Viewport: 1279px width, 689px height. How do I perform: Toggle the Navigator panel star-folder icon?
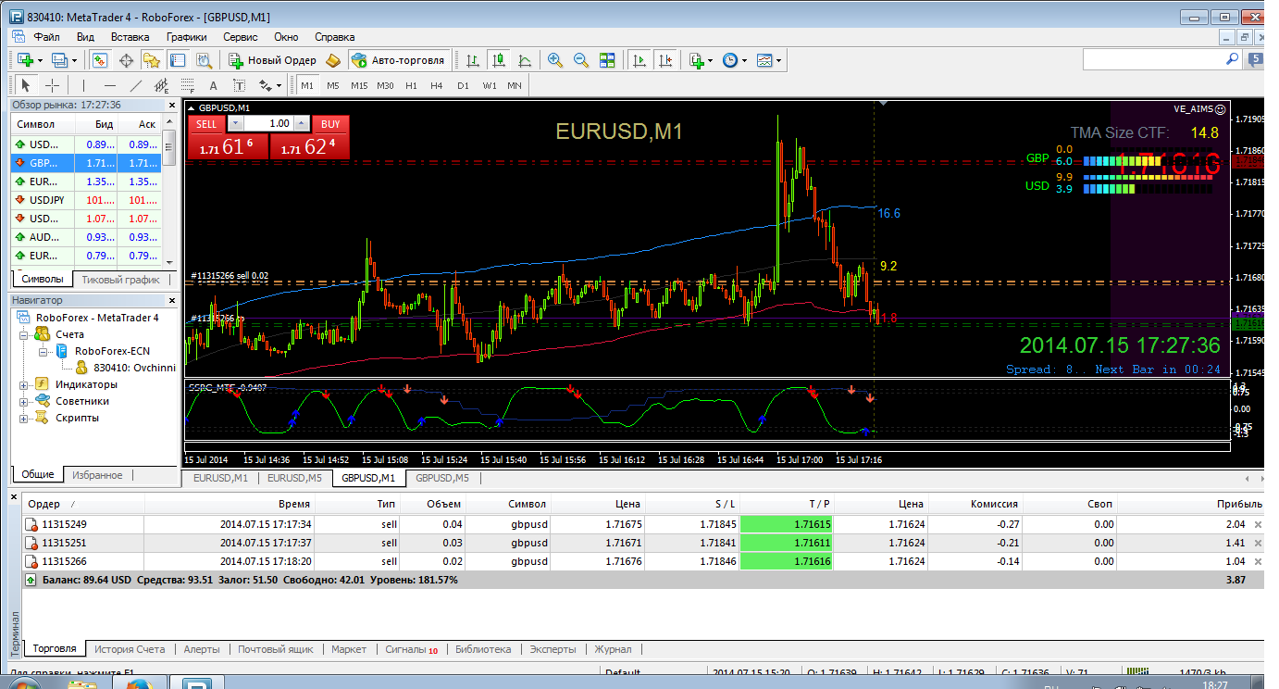coord(152,60)
